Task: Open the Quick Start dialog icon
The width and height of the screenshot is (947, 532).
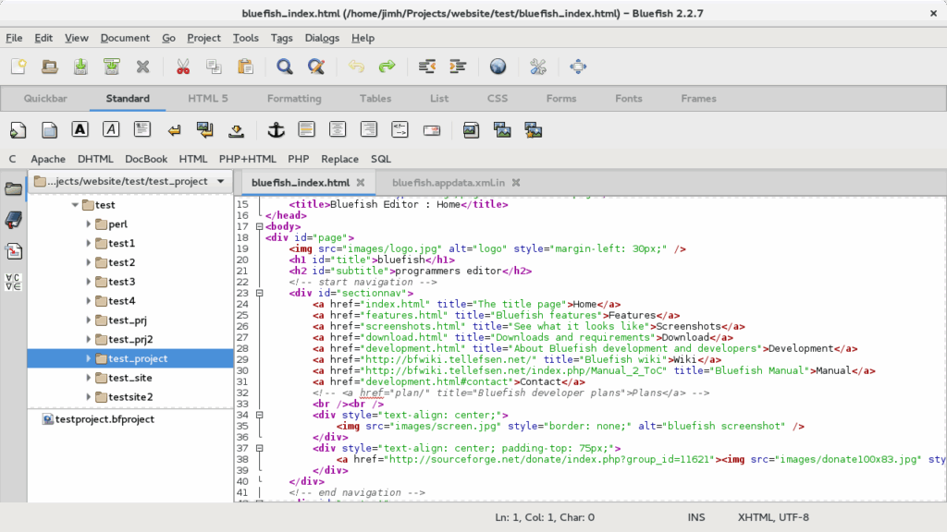Action: coord(17,129)
